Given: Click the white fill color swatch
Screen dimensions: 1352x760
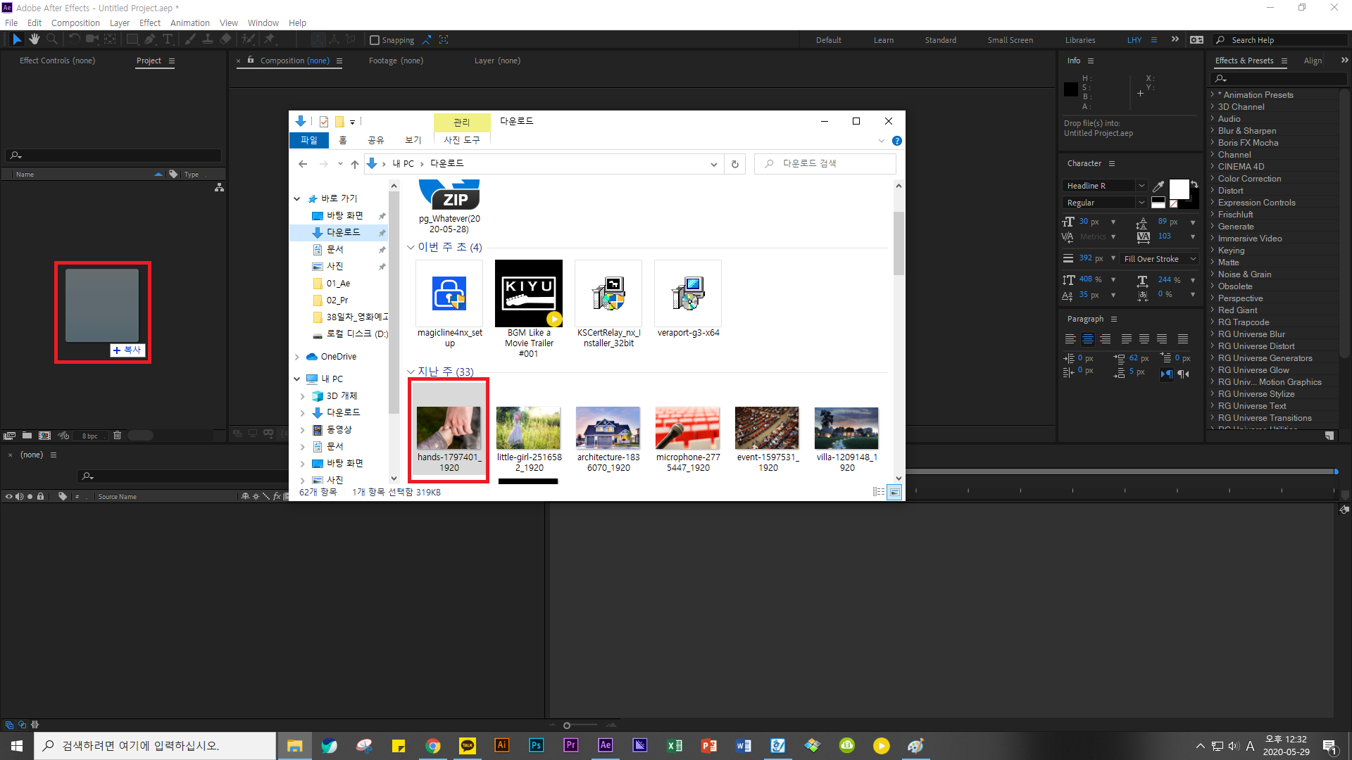Looking at the screenshot, I should point(1178,189).
